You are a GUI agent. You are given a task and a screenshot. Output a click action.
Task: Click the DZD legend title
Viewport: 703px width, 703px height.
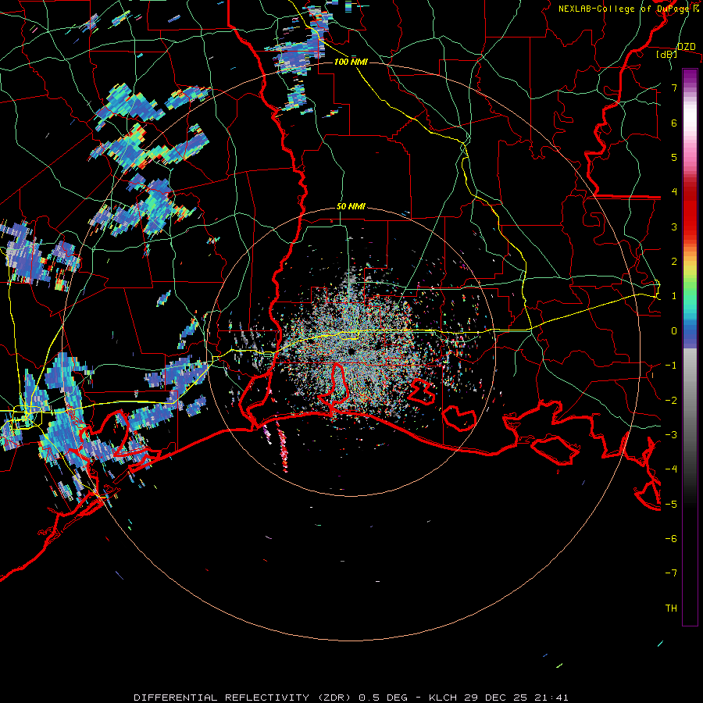(687, 46)
